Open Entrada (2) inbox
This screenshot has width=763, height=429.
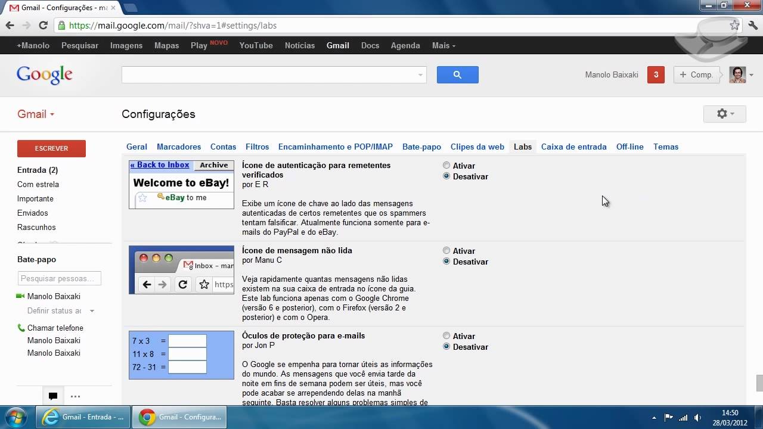38,170
